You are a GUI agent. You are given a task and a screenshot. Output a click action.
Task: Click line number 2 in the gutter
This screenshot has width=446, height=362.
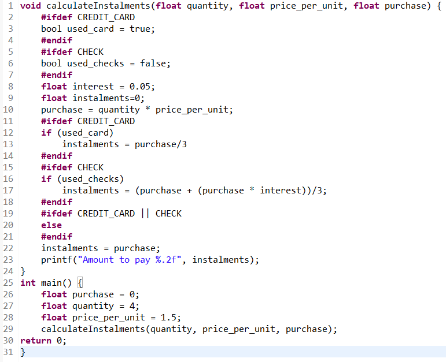pyautogui.click(x=10, y=17)
